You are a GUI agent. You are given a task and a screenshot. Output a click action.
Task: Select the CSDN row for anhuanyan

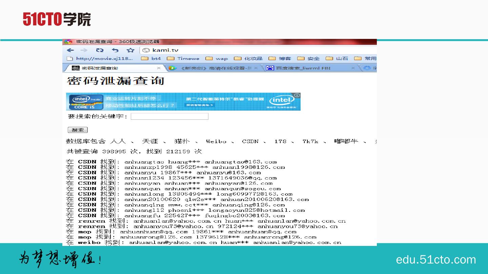169,183
